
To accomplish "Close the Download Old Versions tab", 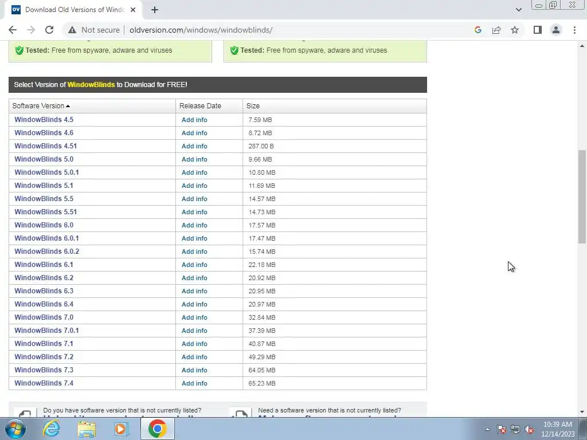I will point(133,10).
